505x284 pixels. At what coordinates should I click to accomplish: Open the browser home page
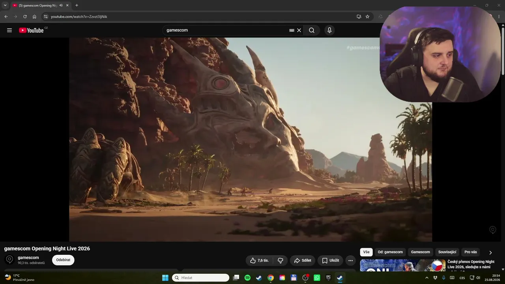click(34, 17)
